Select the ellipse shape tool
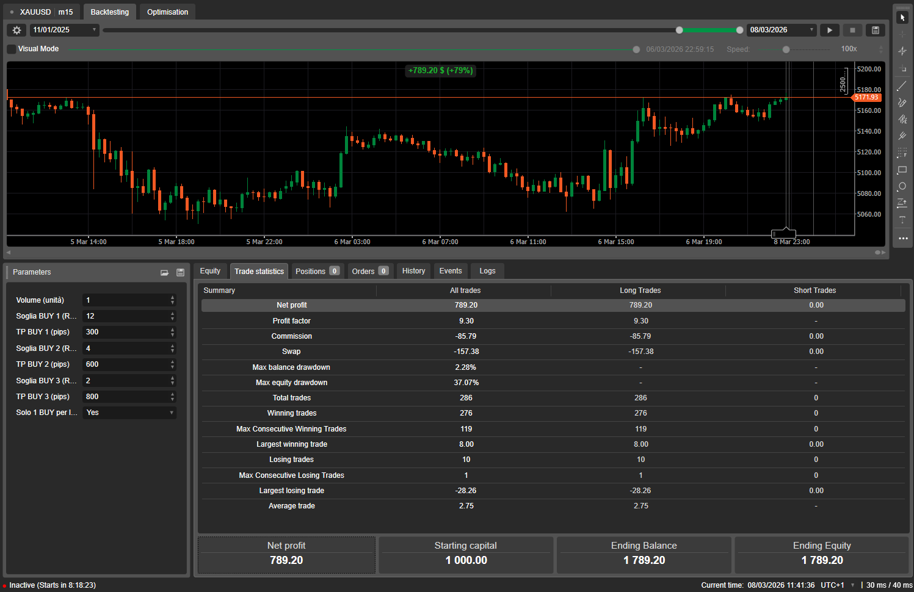Screen dimensions: 914x592 pyautogui.click(x=902, y=187)
